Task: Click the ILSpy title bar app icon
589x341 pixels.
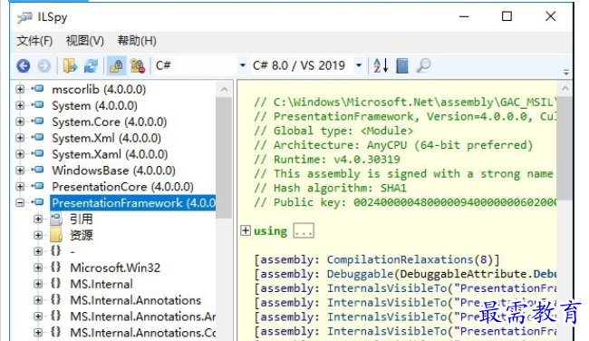Action: [x=24, y=17]
